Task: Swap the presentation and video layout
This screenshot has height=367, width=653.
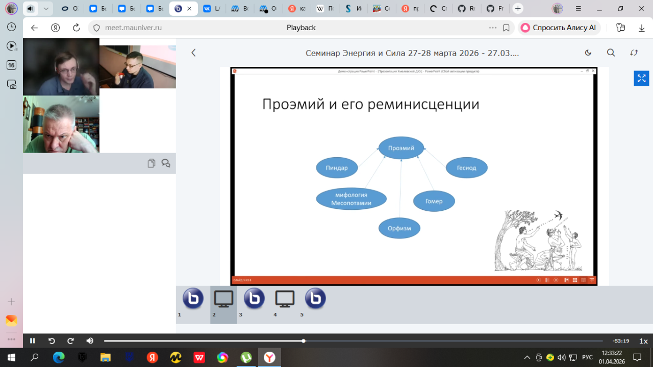Action: (x=634, y=53)
